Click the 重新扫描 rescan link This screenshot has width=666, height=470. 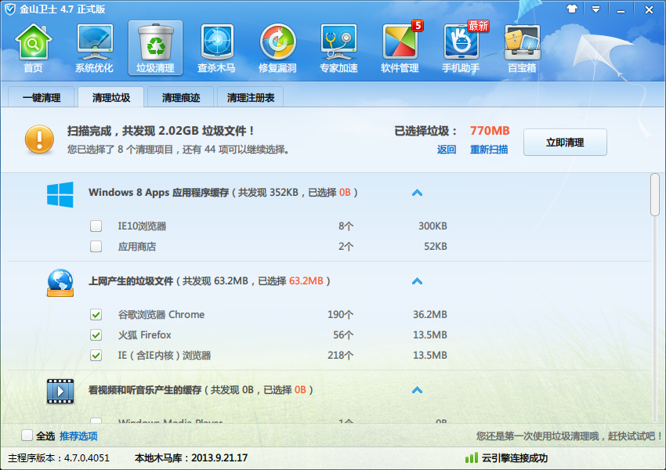click(x=489, y=150)
